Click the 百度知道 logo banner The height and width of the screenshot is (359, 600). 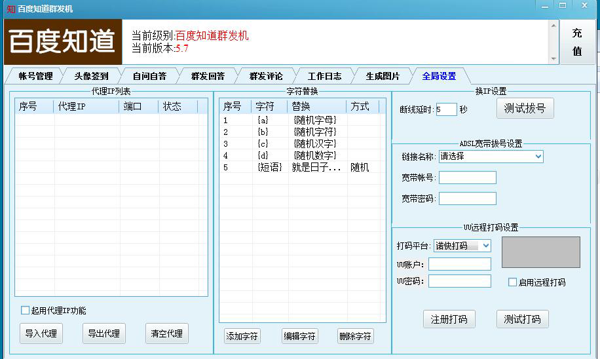[x=63, y=42]
